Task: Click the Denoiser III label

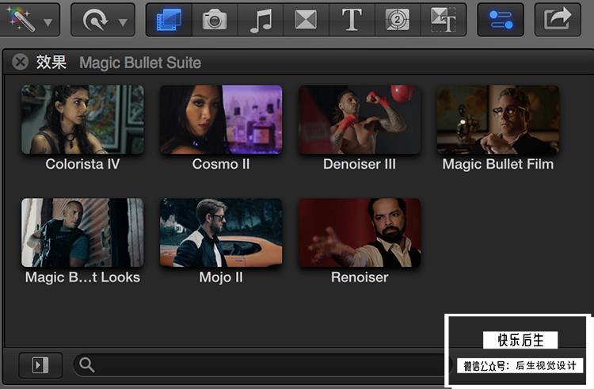Action: 360,164
